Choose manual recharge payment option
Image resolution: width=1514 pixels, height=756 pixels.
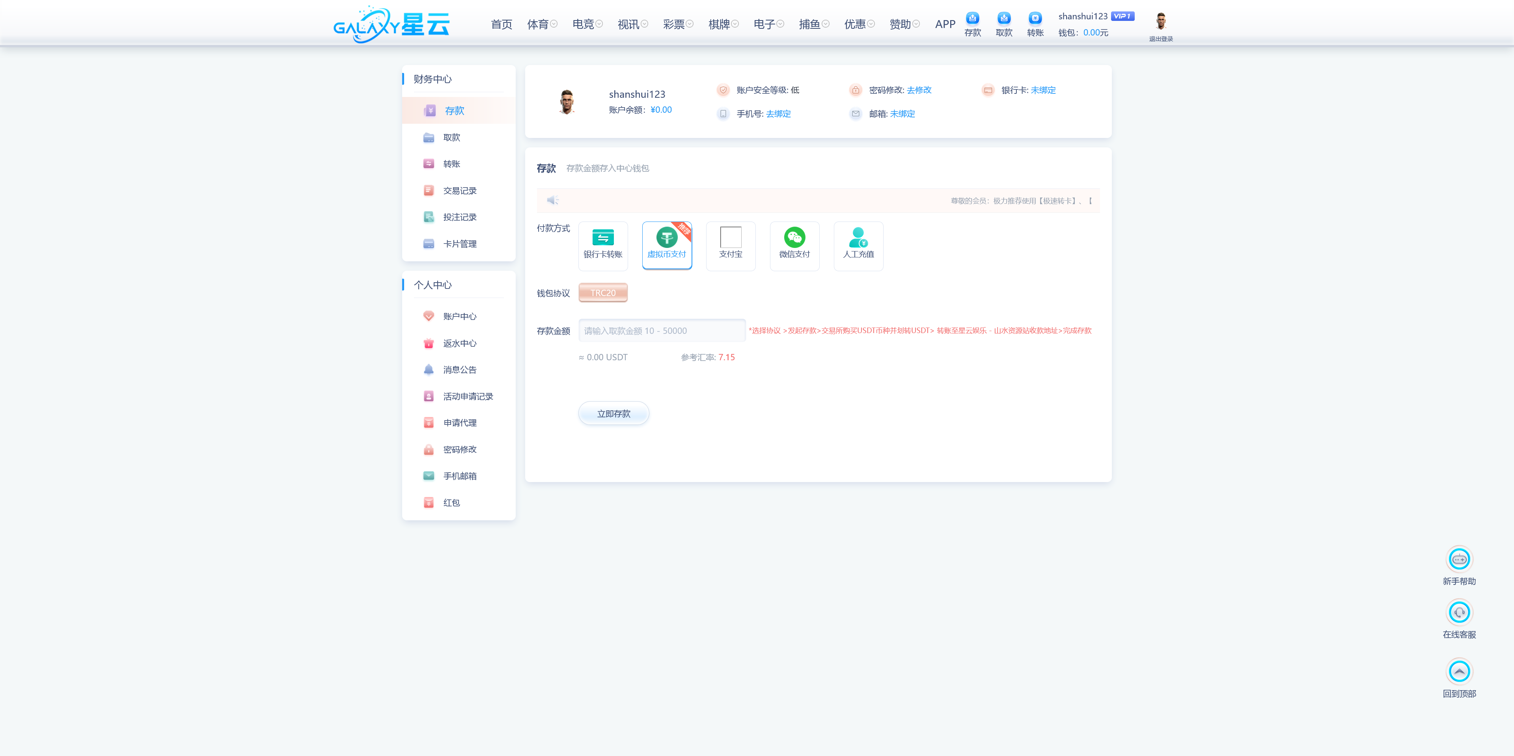858,246
